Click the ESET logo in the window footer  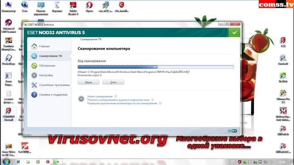click(x=232, y=131)
